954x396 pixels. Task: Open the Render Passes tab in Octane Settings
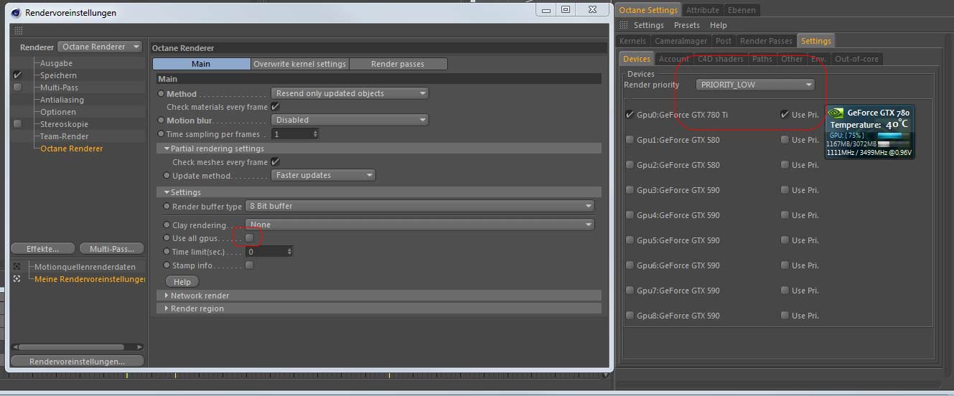(766, 41)
